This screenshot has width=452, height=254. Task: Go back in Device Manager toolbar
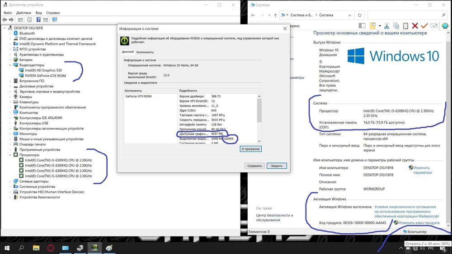(x=5, y=19)
